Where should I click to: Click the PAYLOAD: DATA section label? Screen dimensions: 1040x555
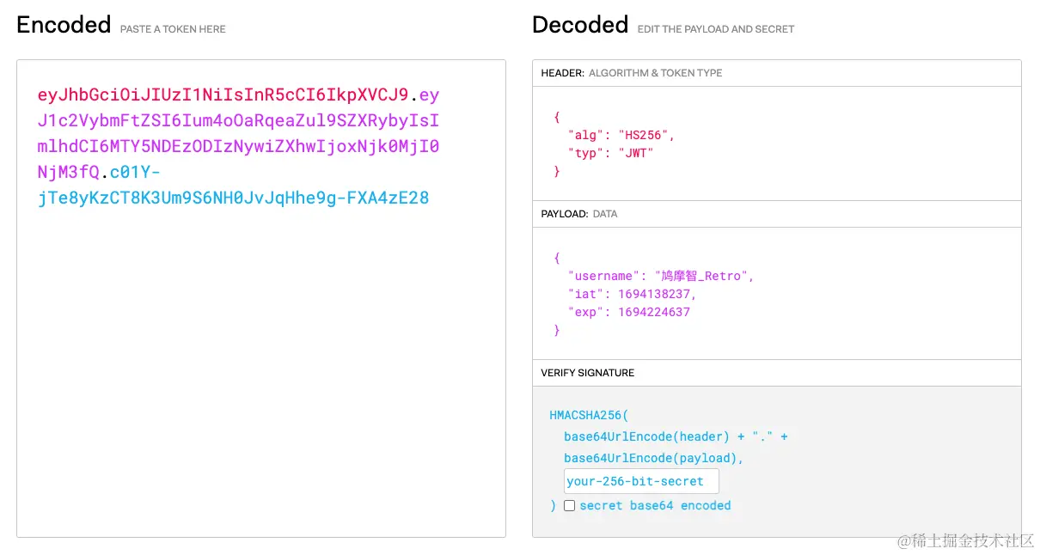(x=579, y=214)
